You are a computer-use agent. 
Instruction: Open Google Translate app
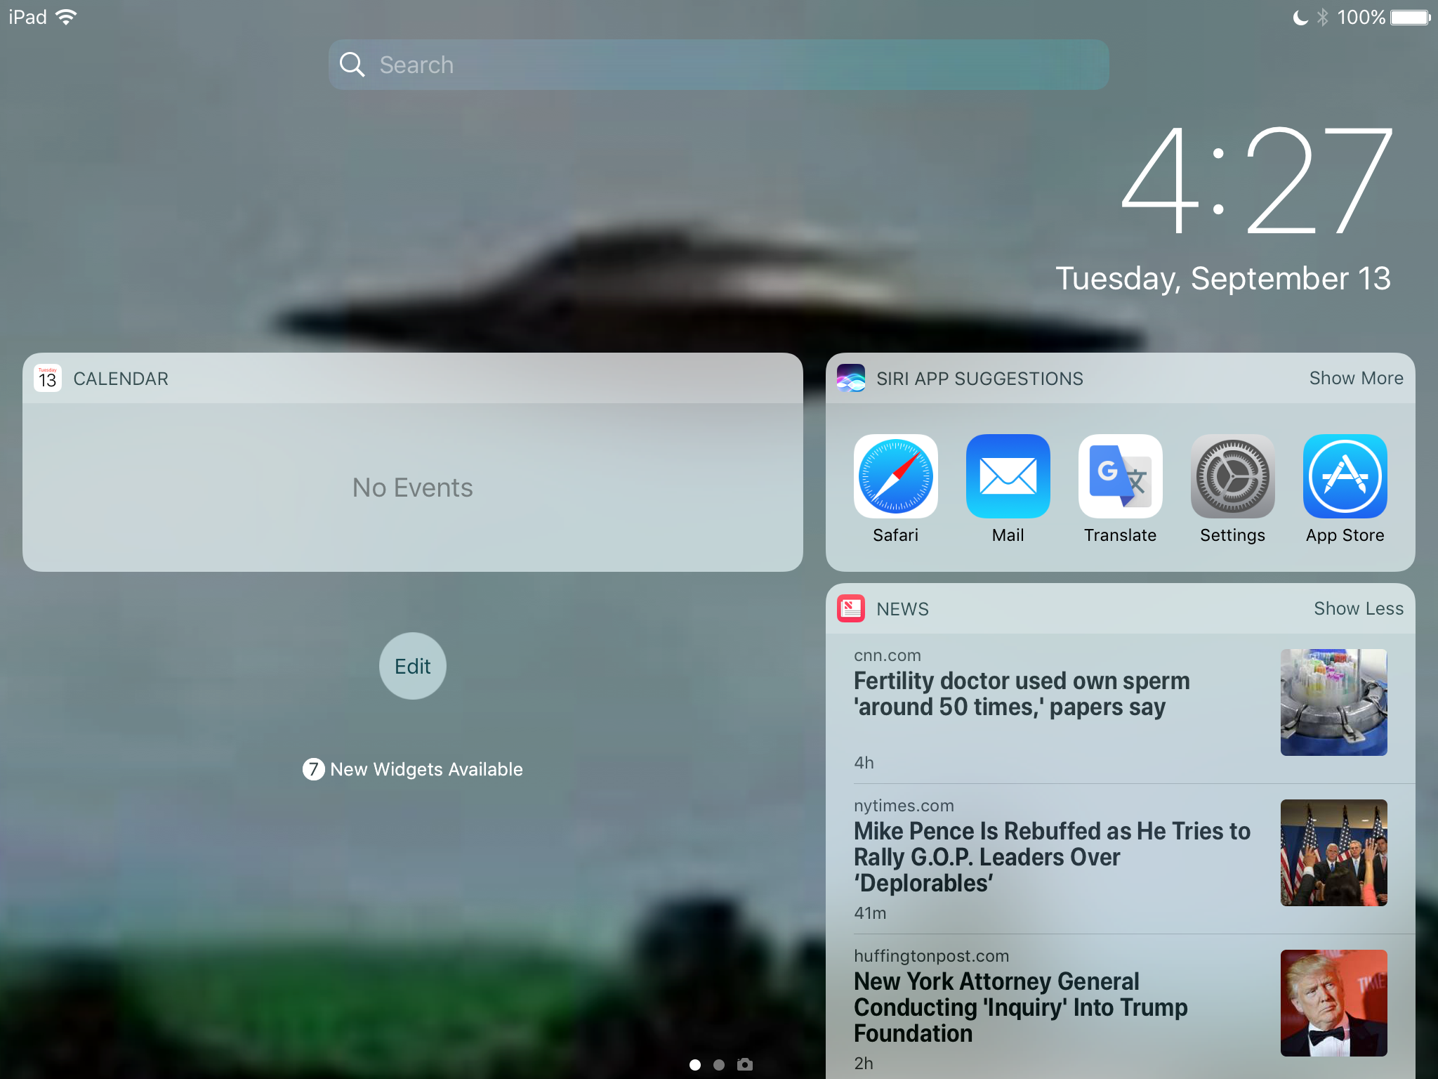[x=1120, y=476]
